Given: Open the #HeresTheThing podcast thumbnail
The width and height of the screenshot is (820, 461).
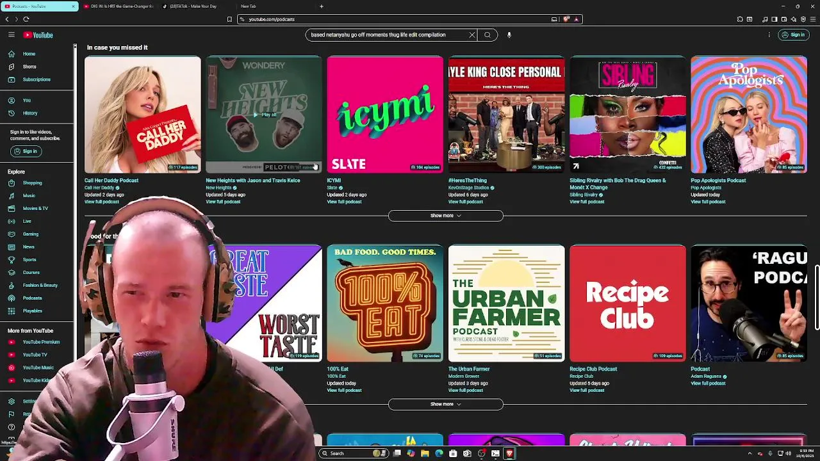Looking at the screenshot, I should click(507, 115).
